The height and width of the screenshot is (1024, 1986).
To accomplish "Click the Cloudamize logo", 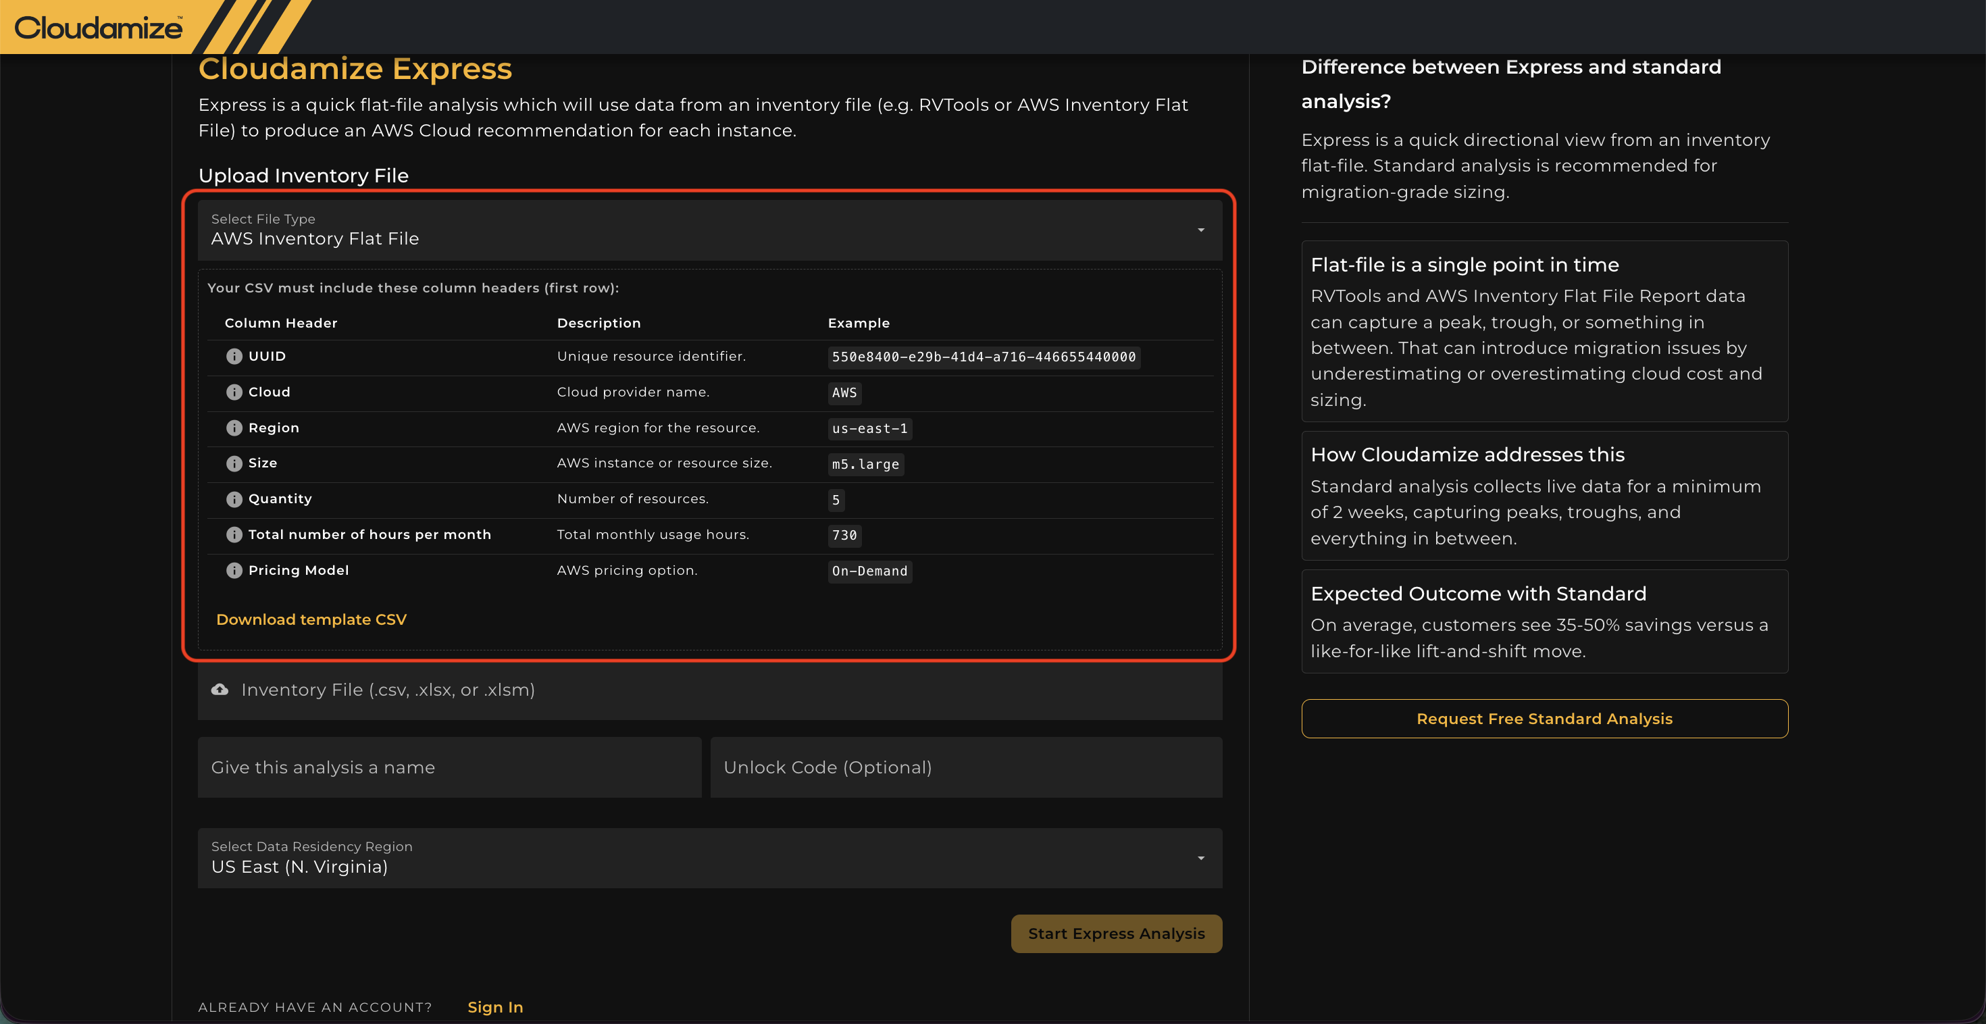I will pos(99,28).
